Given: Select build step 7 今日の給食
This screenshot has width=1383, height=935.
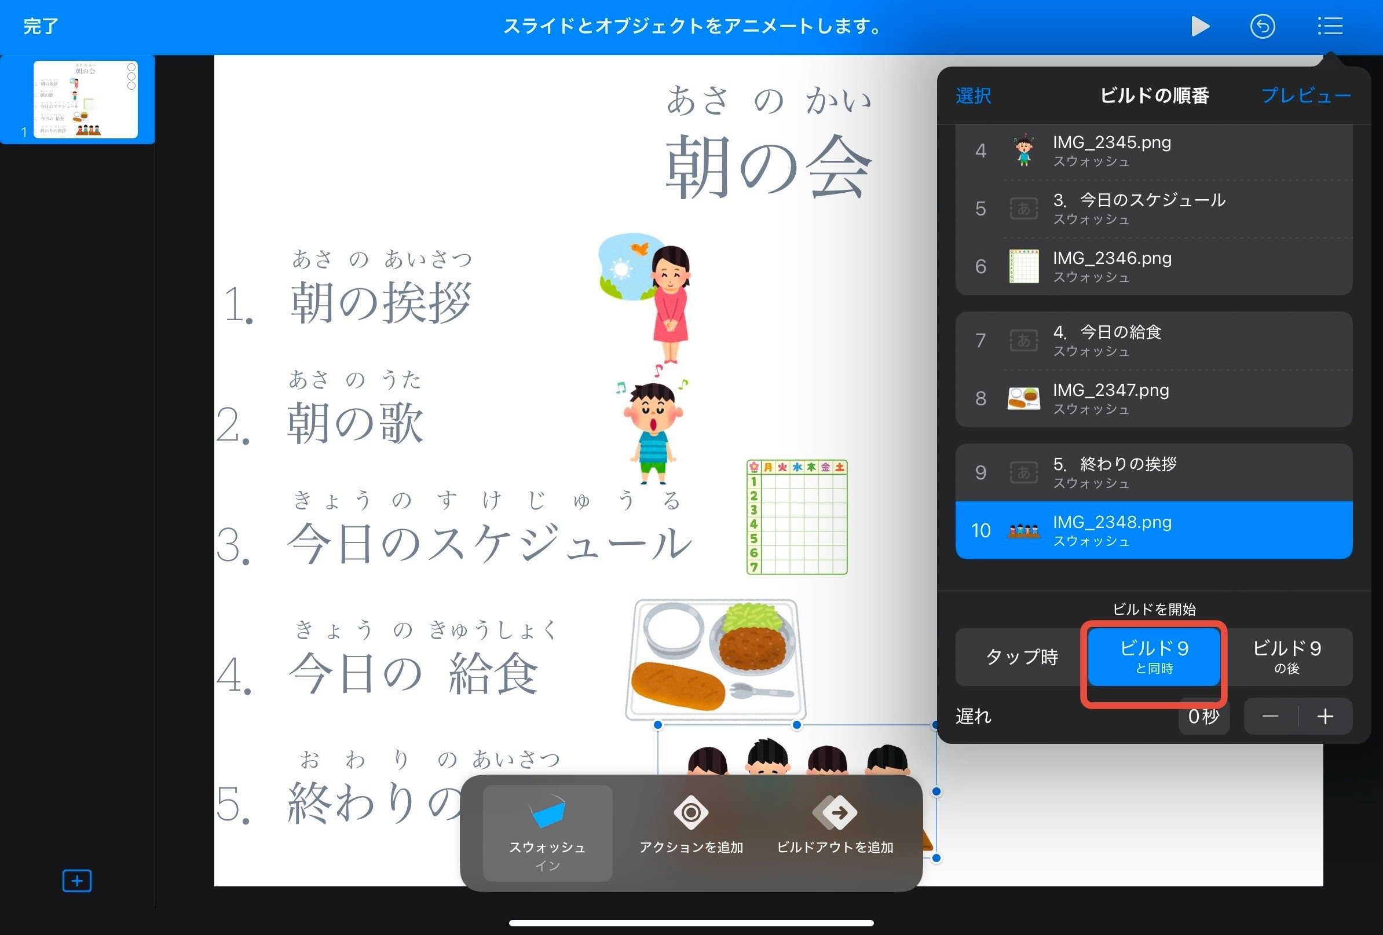Looking at the screenshot, I should click(1130, 341).
